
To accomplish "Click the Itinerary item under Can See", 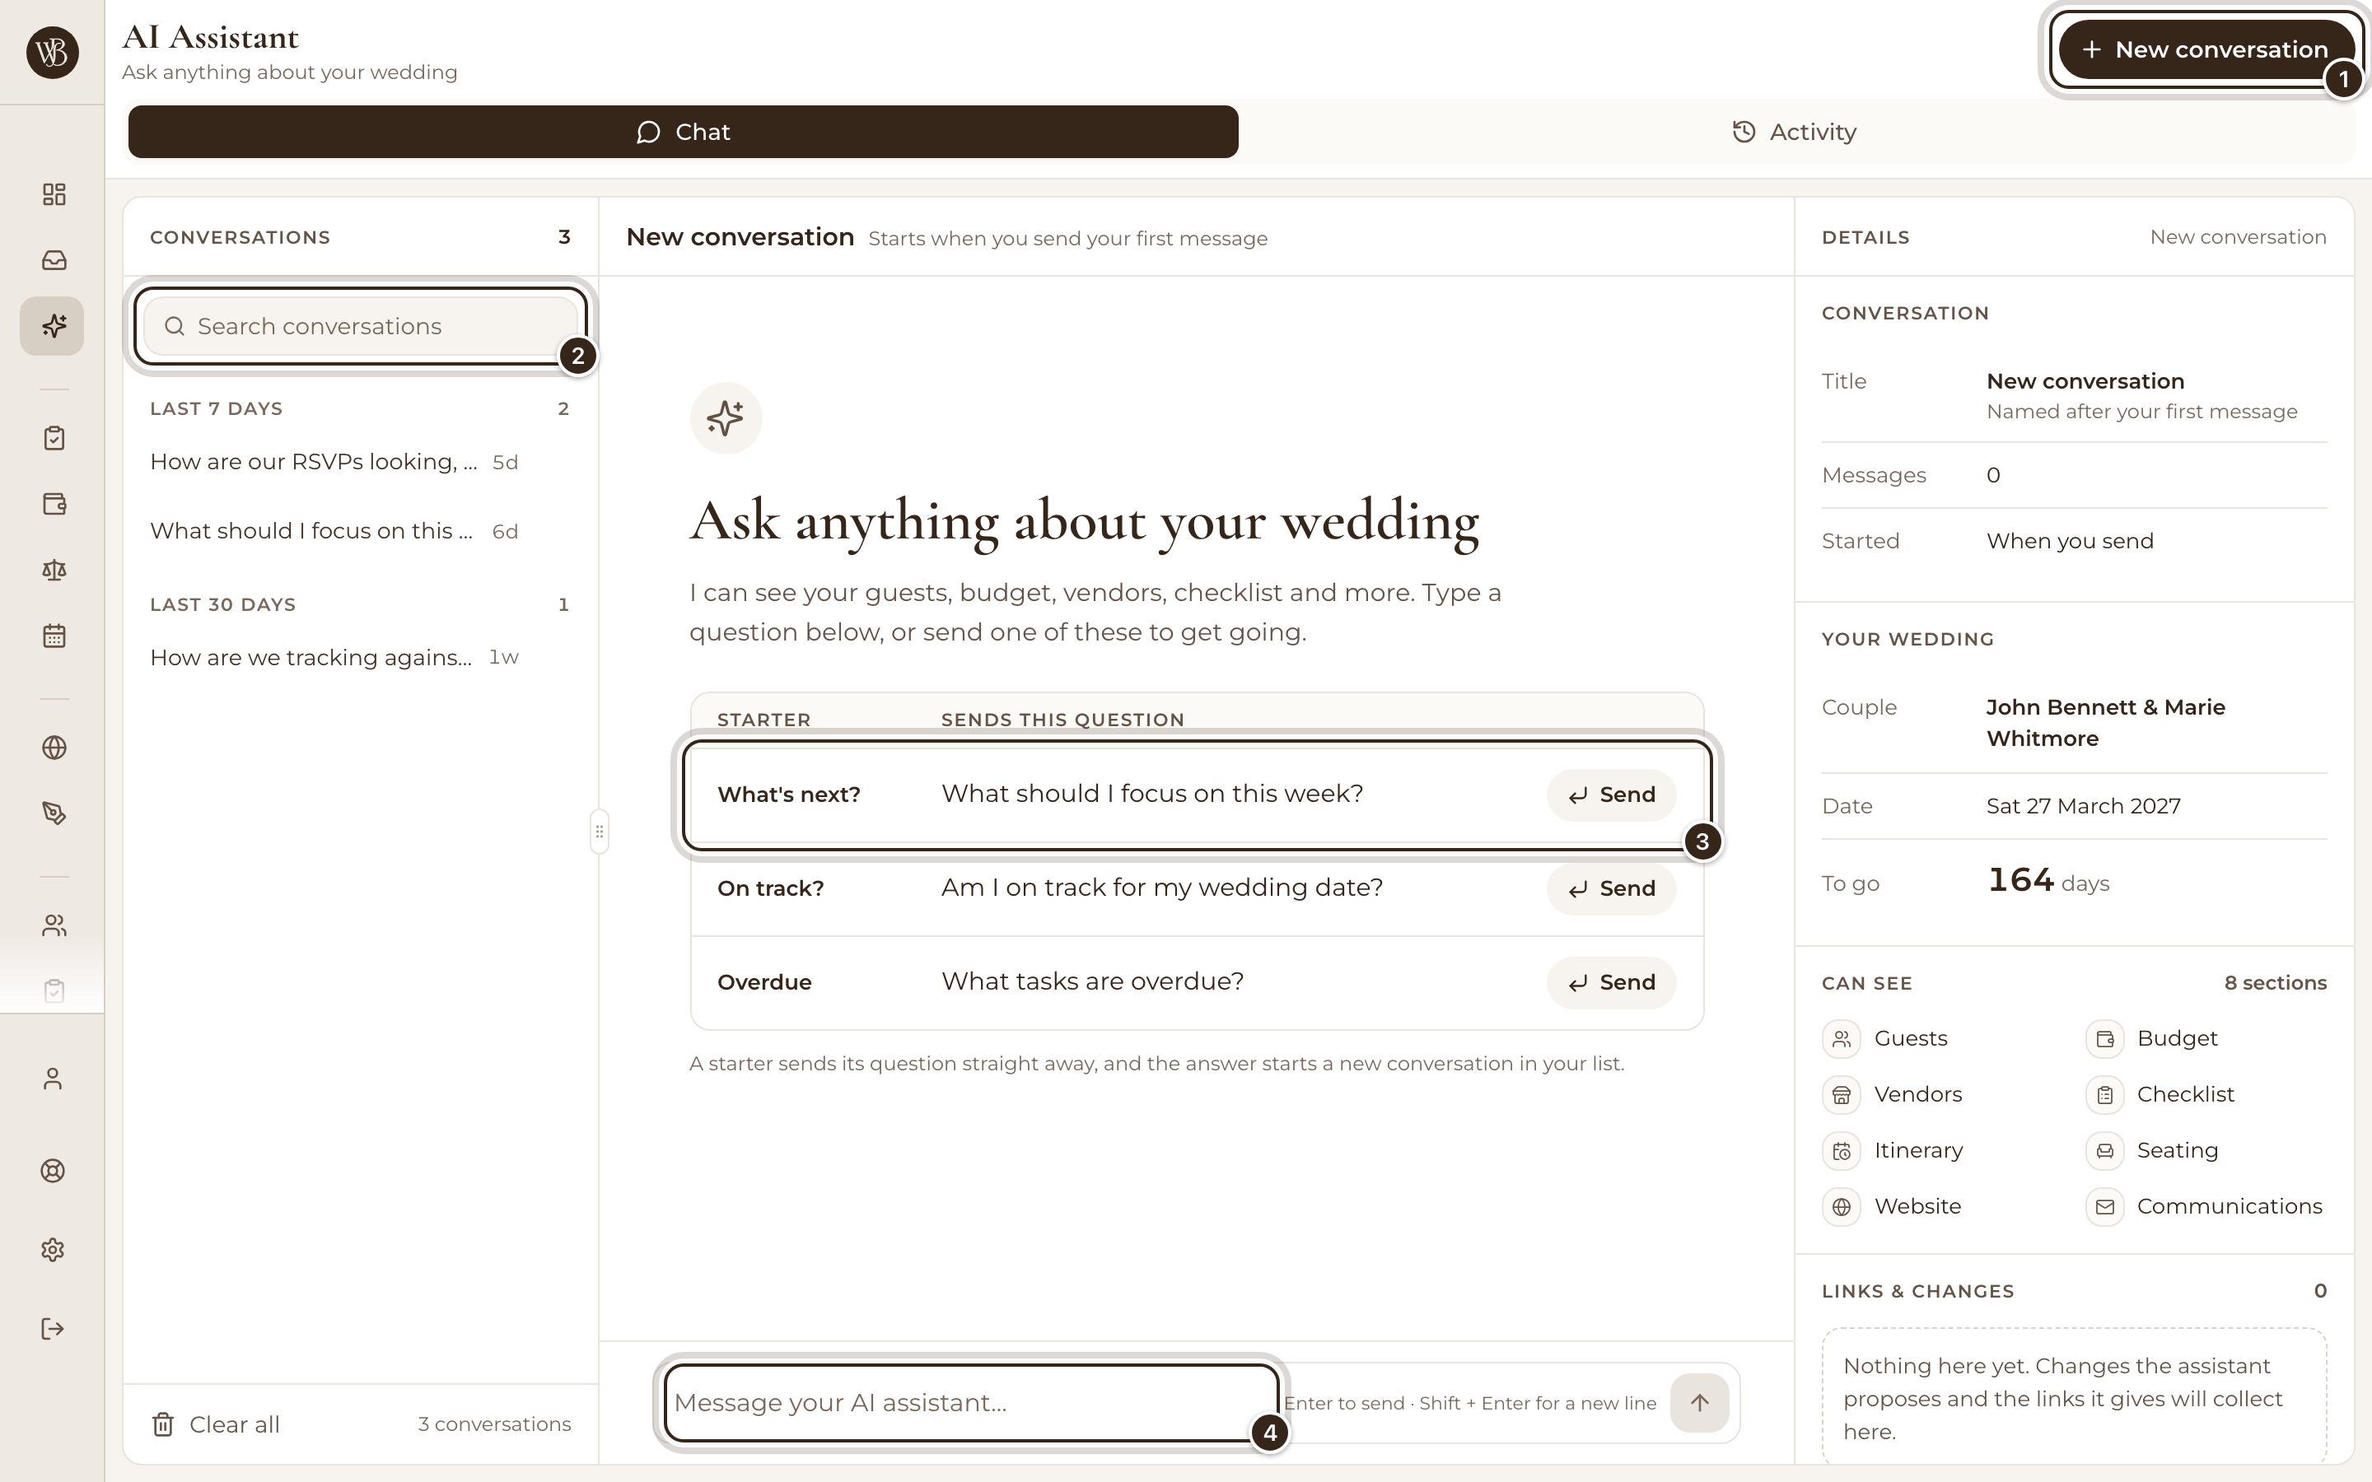I will click(1893, 1149).
